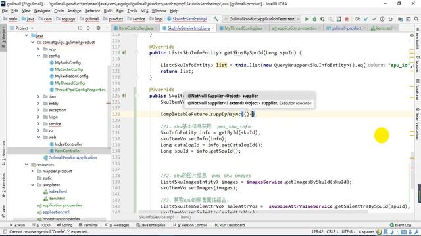
Task: Collapse the com.atguigu.gulimall.product package
Action: (32, 42)
